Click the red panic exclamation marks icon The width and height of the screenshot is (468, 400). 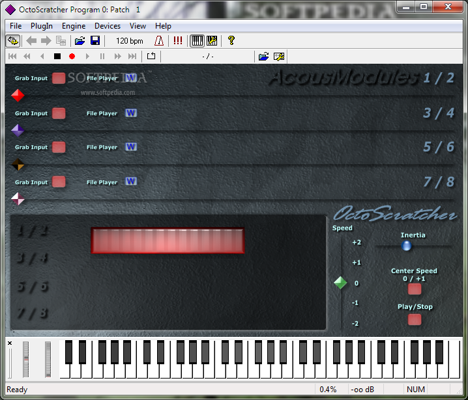click(178, 41)
